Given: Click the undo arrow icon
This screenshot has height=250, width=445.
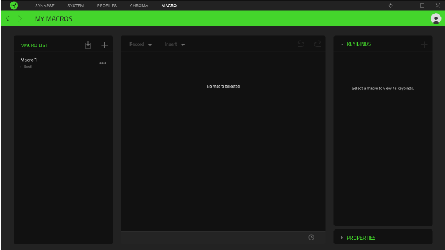Looking at the screenshot, I should coord(301,44).
